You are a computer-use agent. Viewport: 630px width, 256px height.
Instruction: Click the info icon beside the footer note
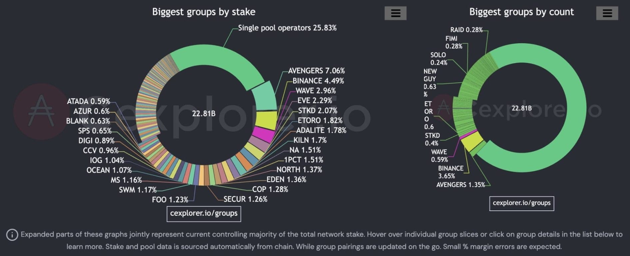tap(12, 234)
